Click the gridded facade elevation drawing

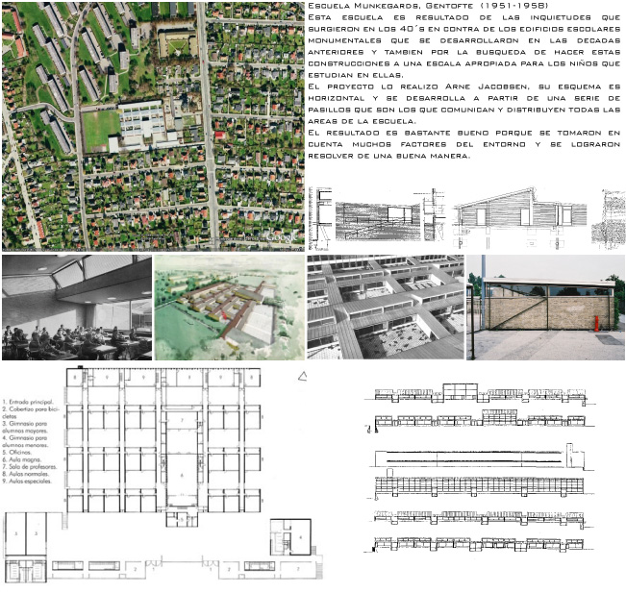[x=479, y=485]
